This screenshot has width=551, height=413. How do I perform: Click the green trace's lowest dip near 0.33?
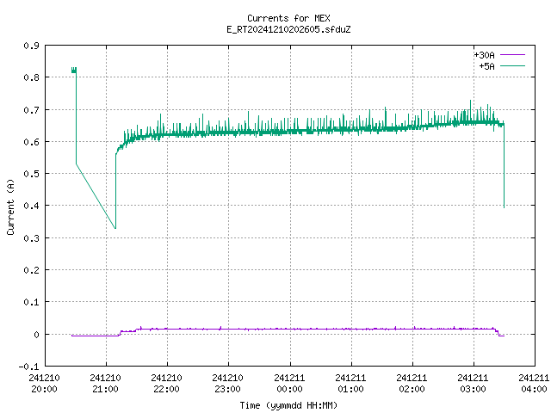pyautogui.click(x=115, y=228)
